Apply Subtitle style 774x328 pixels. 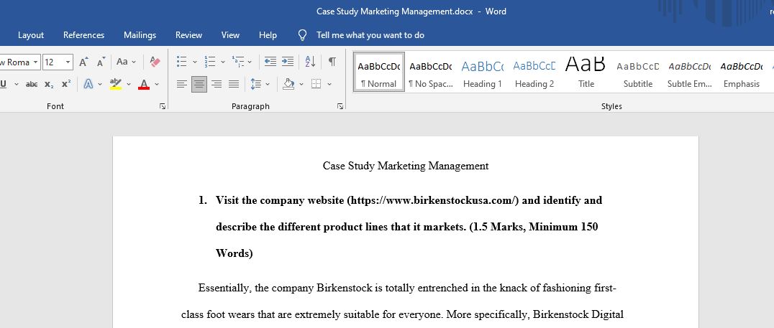[x=638, y=72]
